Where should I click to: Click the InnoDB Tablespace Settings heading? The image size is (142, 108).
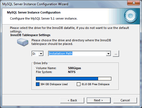click(x=30, y=35)
